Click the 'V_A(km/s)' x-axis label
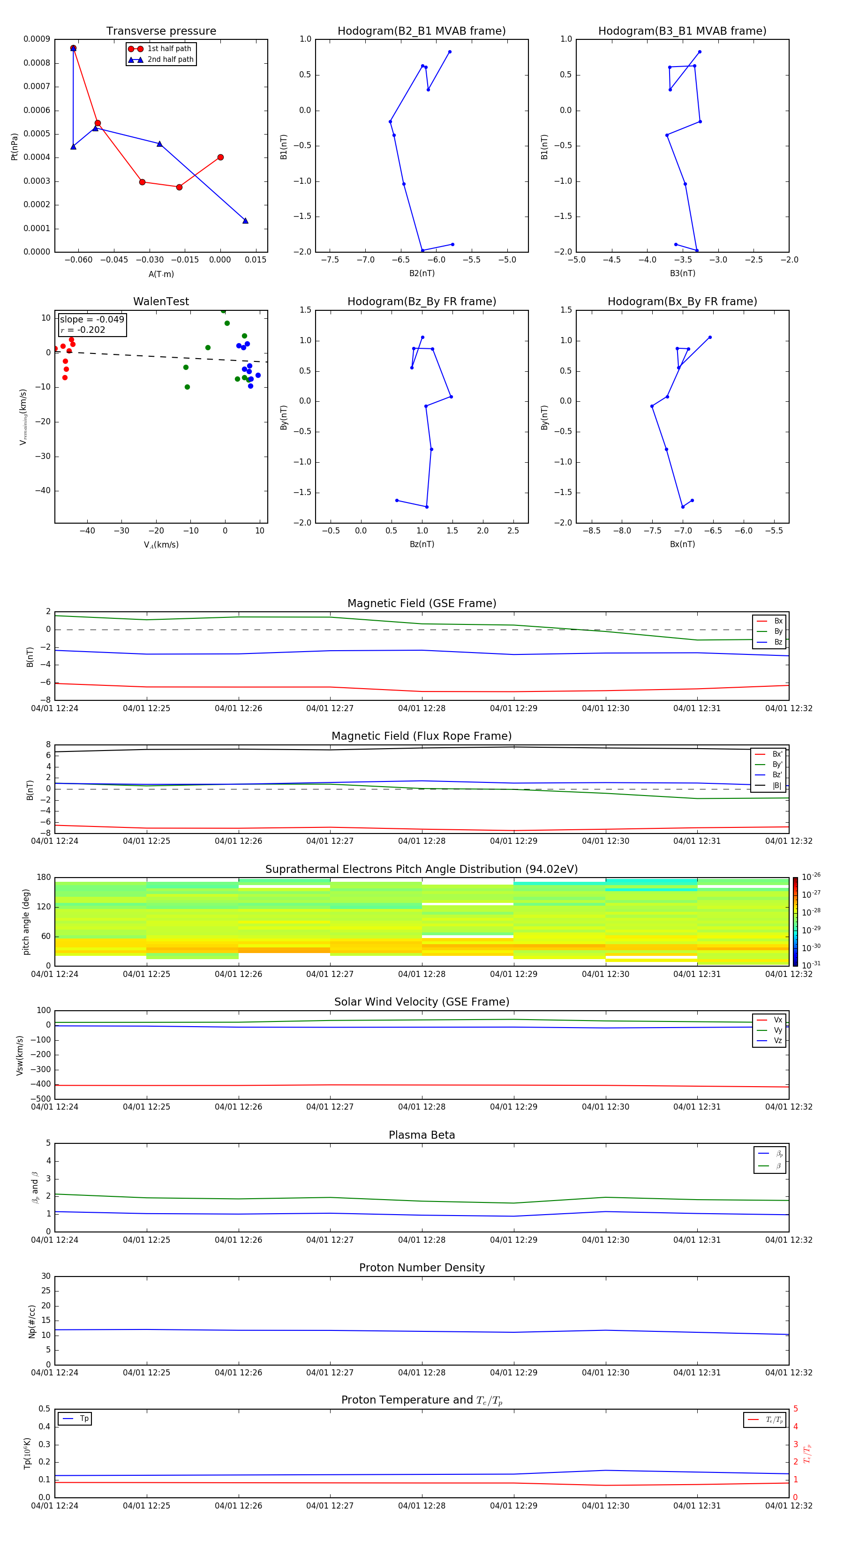 tap(161, 545)
